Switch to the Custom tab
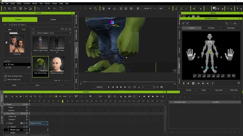The height and width of the screenshot is (136, 243). [53, 20]
